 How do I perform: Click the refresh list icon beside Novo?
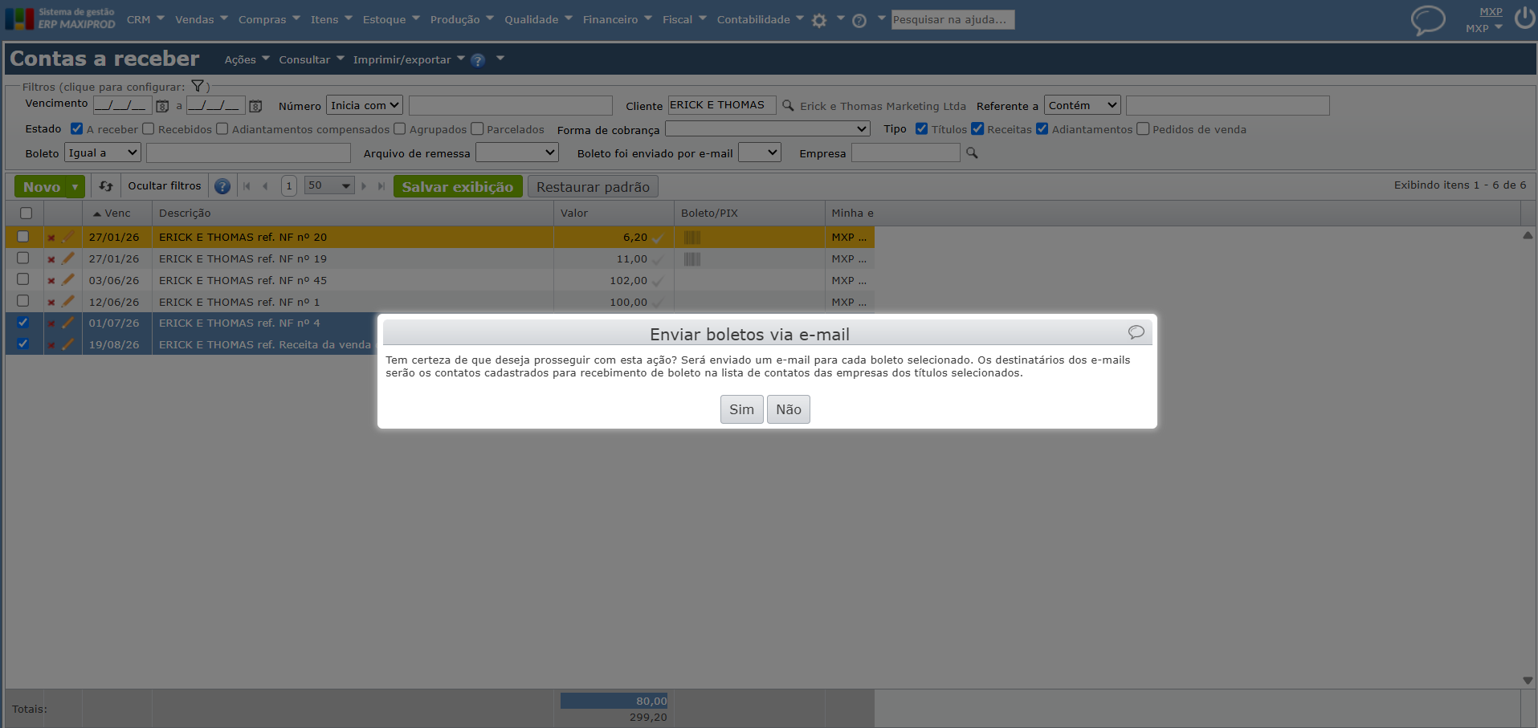click(x=106, y=186)
